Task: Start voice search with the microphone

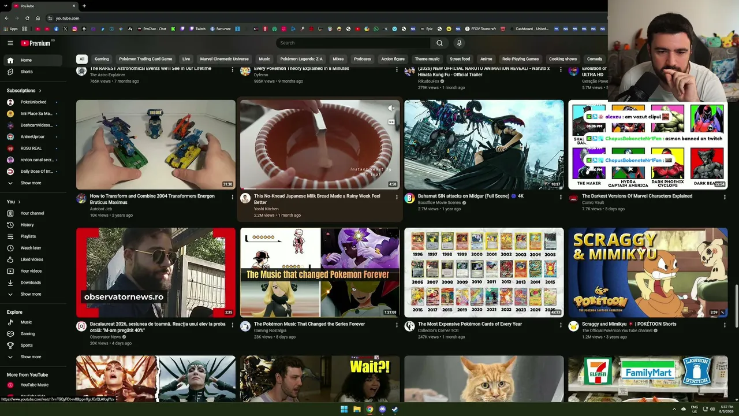Action: click(459, 43)
